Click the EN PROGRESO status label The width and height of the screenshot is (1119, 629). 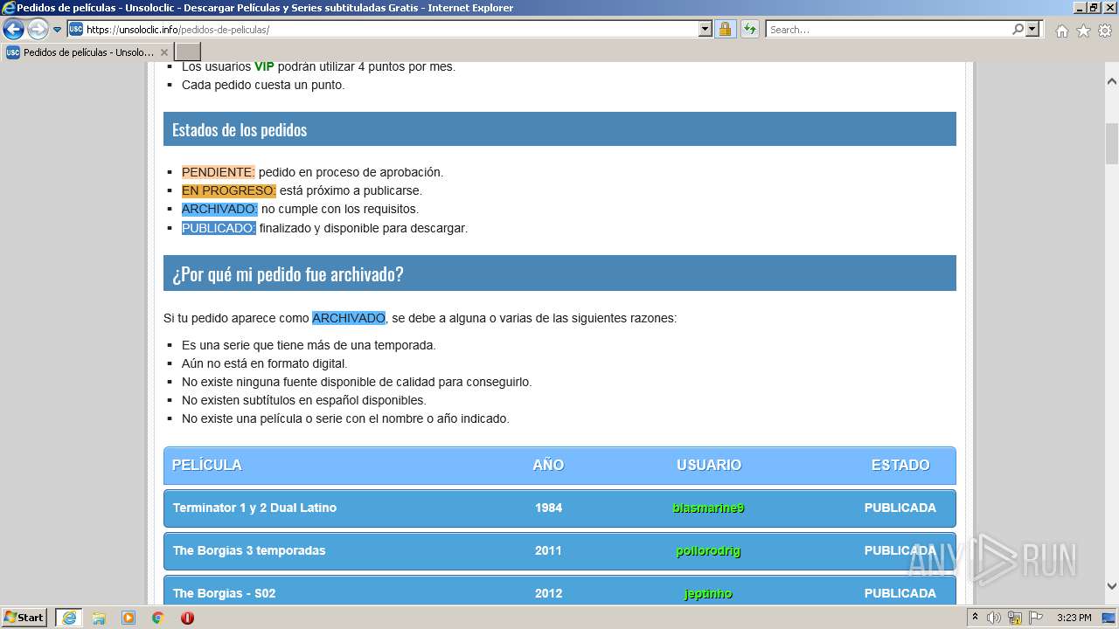(x=229, y=190)
